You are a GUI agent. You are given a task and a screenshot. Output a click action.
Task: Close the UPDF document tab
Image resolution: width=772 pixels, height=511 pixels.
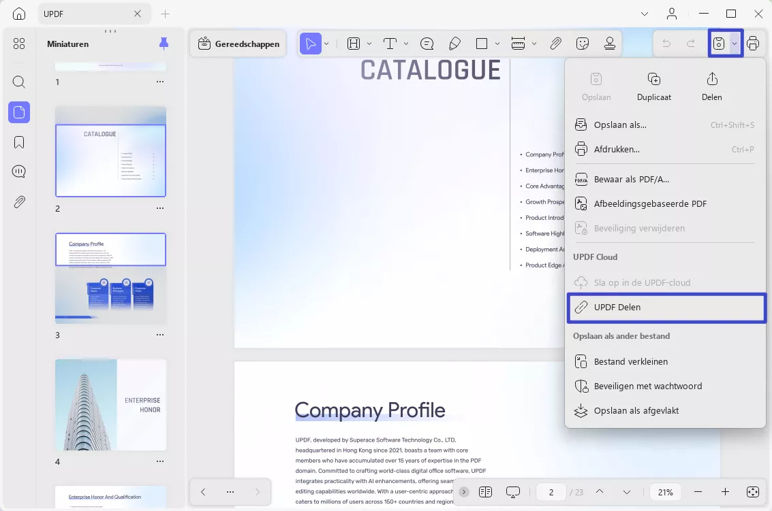tap(138, 14)
